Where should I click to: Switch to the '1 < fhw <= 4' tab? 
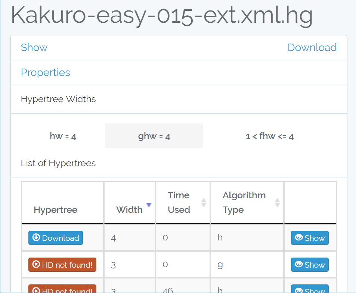(269, 136)
